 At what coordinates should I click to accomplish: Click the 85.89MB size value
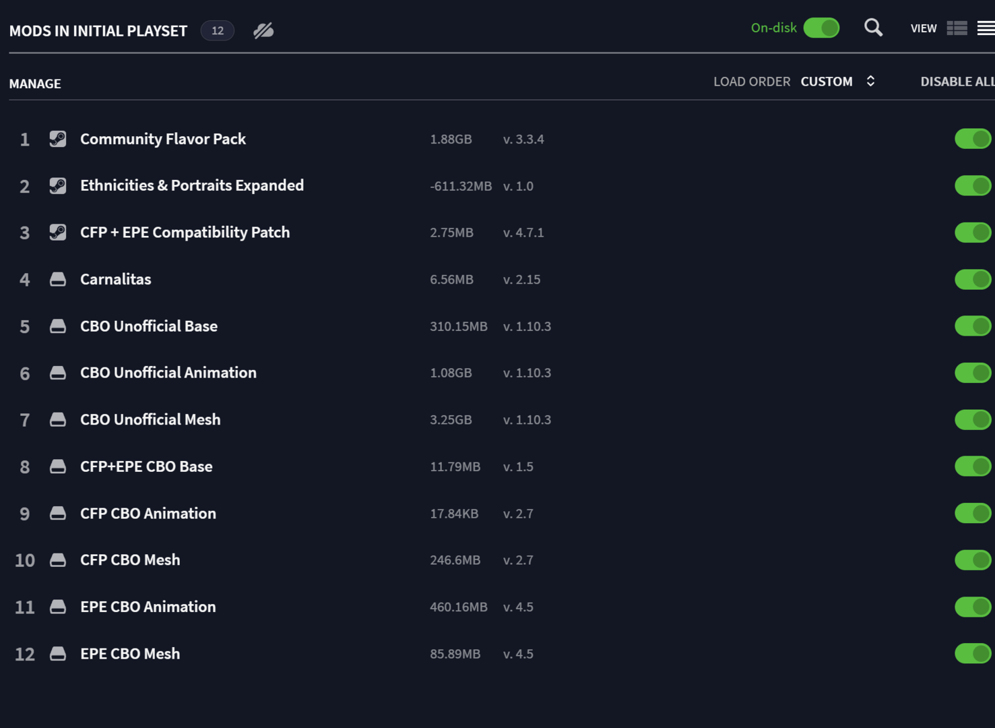coord(455,653)
